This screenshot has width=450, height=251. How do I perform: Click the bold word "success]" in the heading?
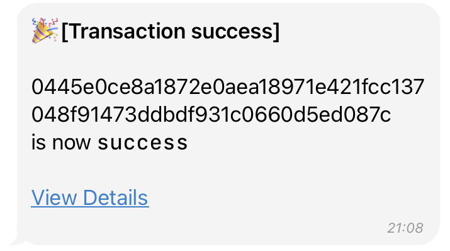(235, 32)
